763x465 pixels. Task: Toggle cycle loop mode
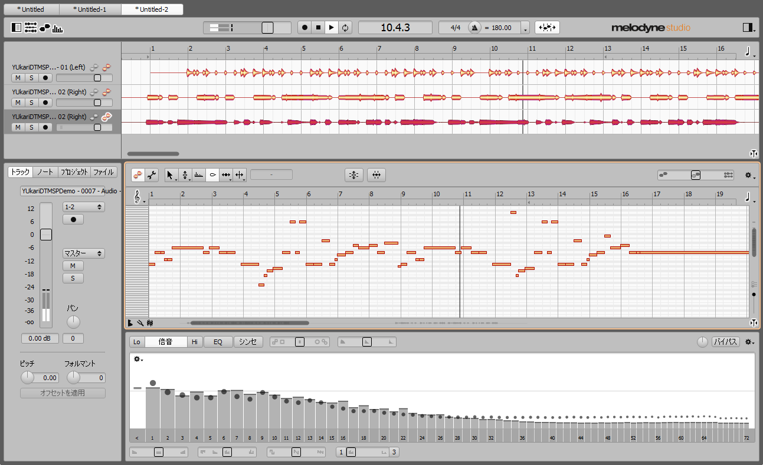[346, 28]
